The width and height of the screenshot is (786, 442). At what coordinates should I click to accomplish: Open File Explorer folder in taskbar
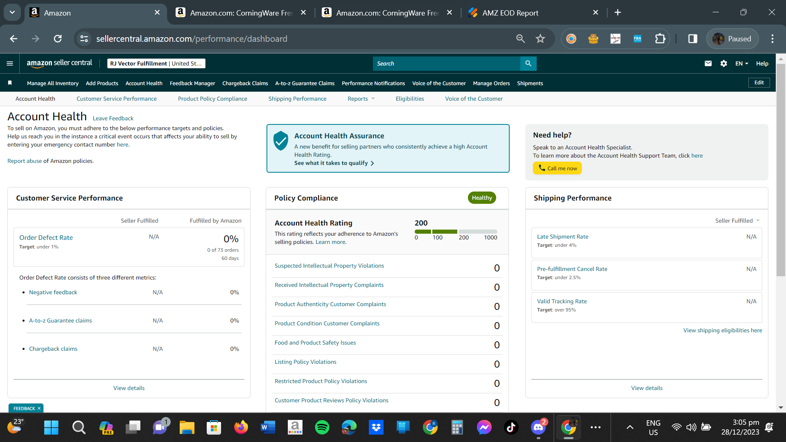click(x=187, y=428)
